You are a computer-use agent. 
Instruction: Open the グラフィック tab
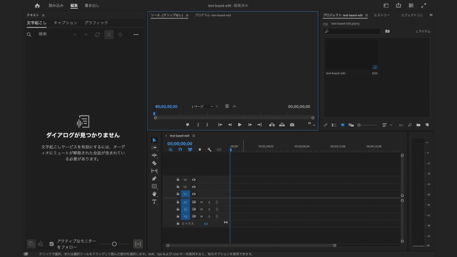pos(96,23)
